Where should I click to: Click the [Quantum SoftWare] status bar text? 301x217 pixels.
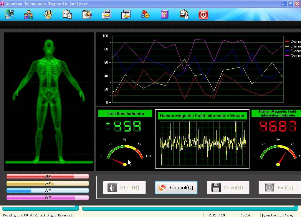coord(277,215)
